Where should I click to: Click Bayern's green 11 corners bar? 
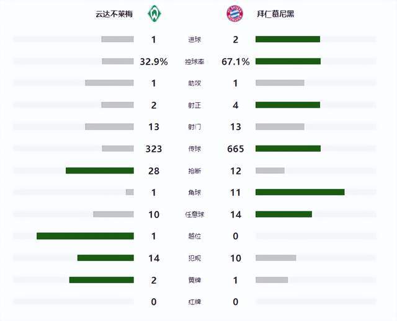click(x=300, y=192)
